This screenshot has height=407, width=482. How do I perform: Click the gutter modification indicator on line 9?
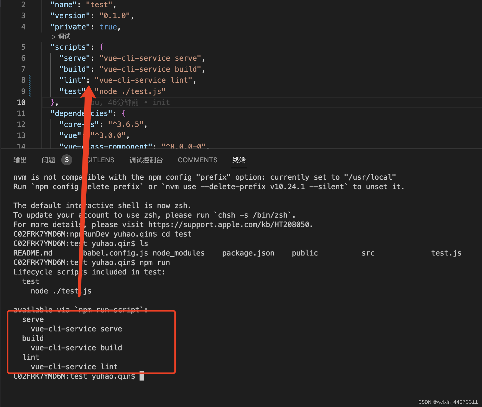[x=29, y=91]
